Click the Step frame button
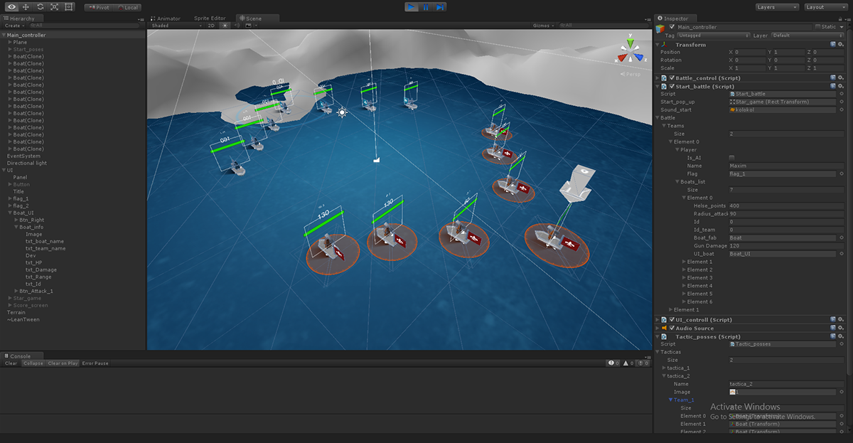853x443 pixels. pyautogui.click(x=441, y=7)
